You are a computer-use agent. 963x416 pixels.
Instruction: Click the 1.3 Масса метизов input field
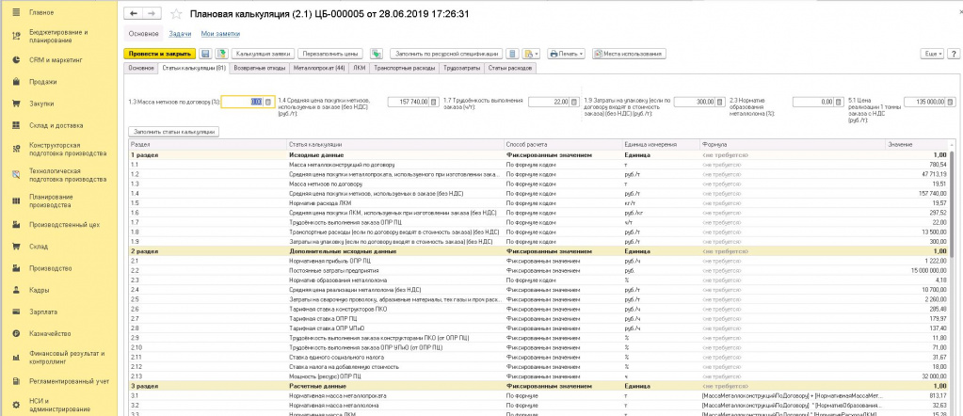(243, 102)
